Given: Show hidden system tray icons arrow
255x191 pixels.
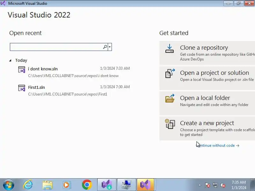Looking at the screenshot, I should [200, 185].
